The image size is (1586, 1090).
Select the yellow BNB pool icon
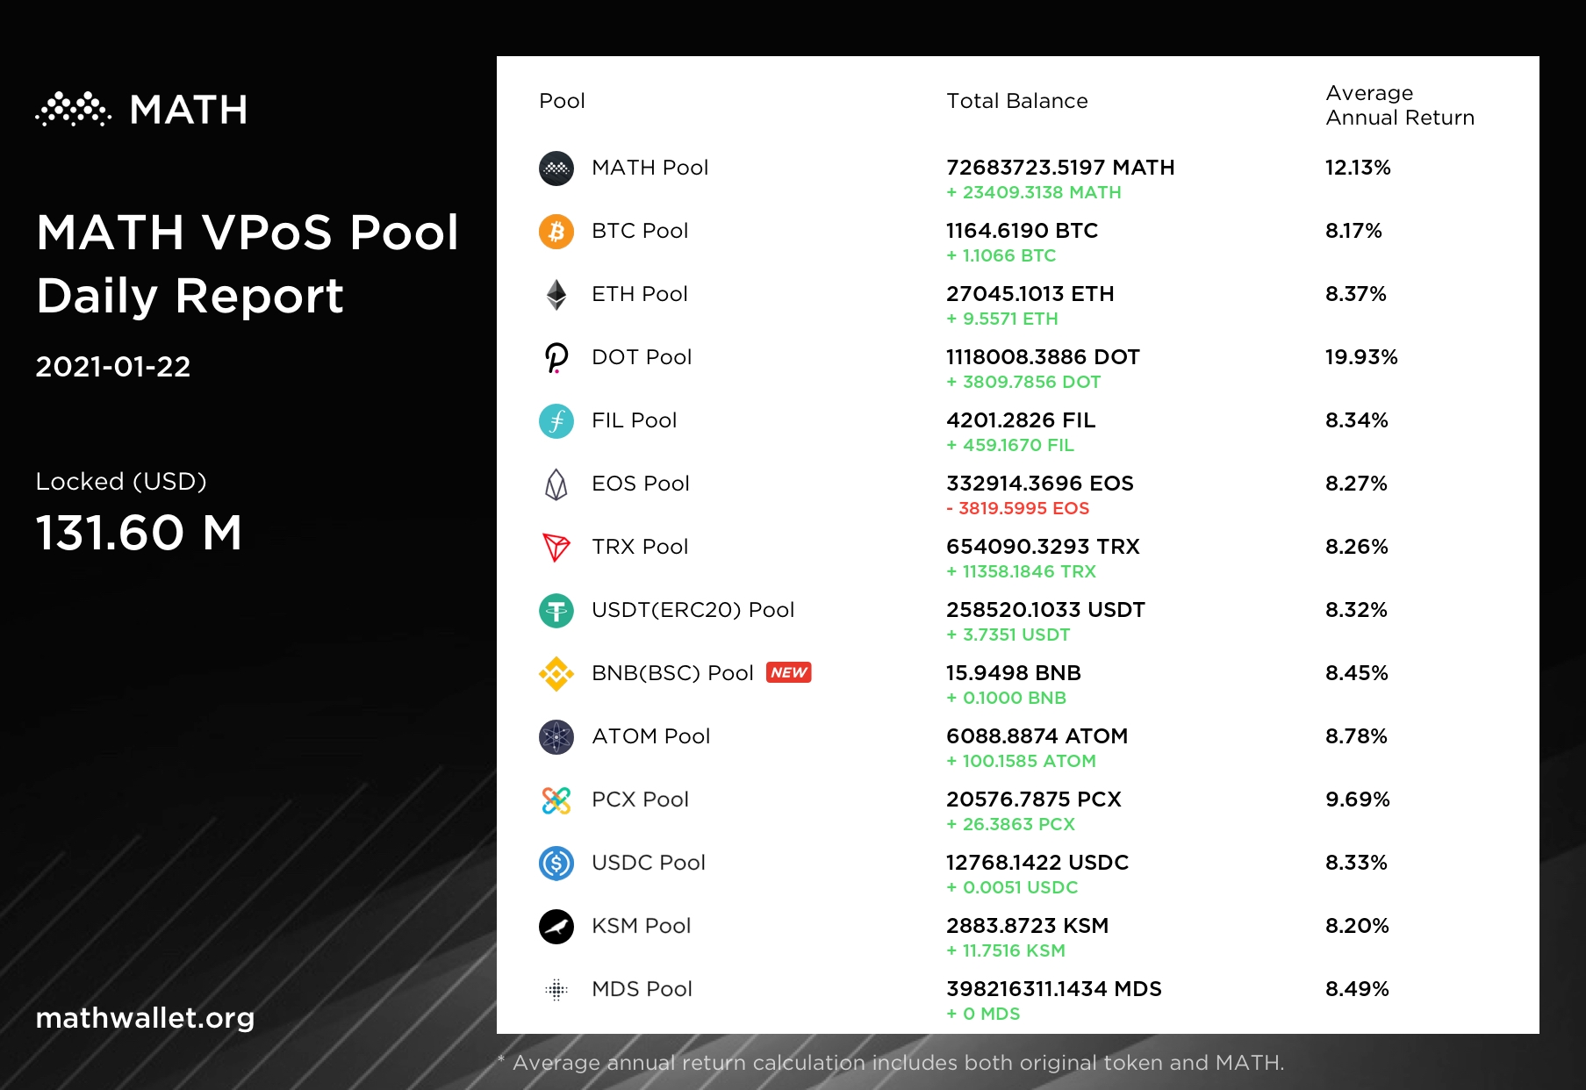tap(556, 674)
